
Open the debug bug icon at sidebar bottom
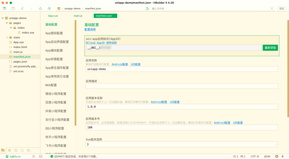point(16,150)
